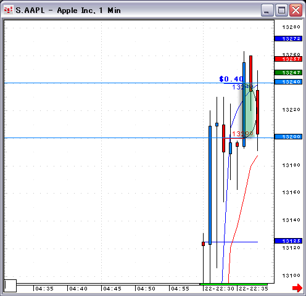Click the 13220 price scale label

(x=291, y=110)
